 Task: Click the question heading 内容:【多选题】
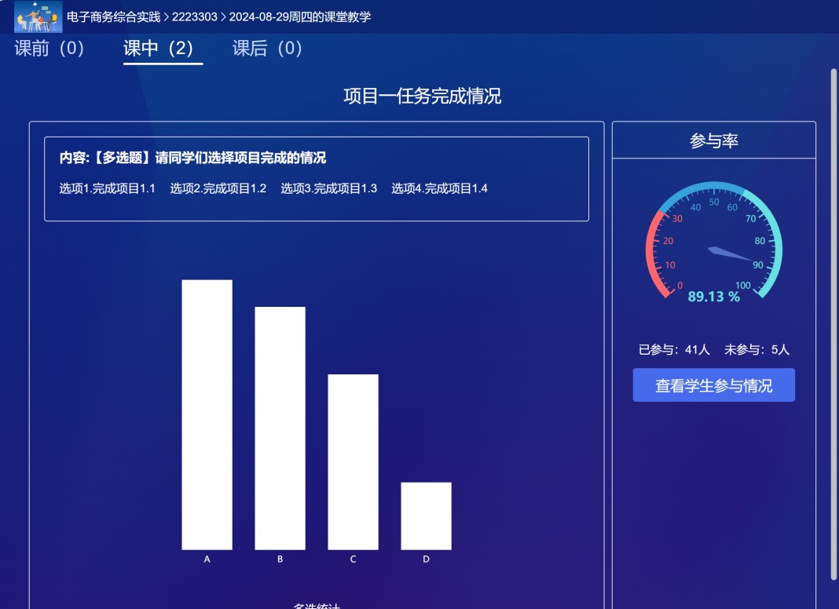192,158
